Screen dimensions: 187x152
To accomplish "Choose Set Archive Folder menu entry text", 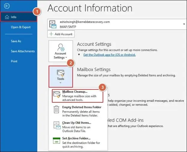I will click(77, 138).
